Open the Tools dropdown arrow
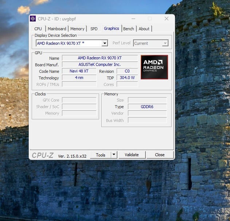The image size is (230, 221). [x=114, y=155]
